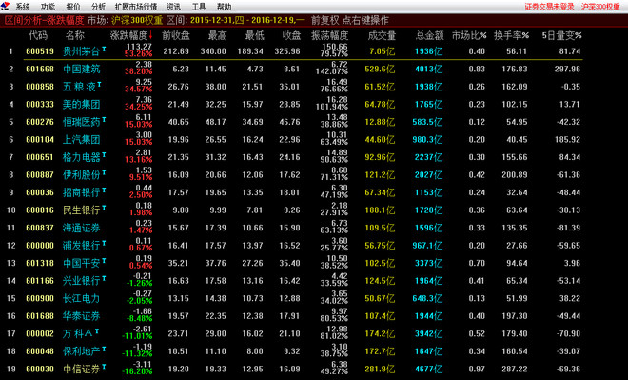Click 沪深300权重 market selector in title bar
The image size is (628, 380).
tap(137, 20)
